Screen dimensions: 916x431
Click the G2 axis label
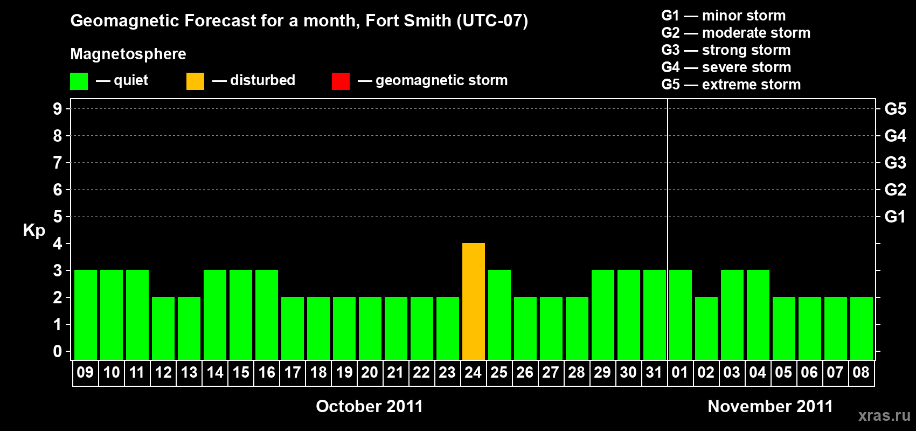(x=896, y=190)
